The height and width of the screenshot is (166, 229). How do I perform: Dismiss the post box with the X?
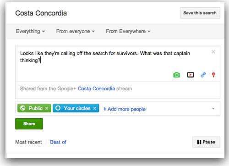click(213, 52)
